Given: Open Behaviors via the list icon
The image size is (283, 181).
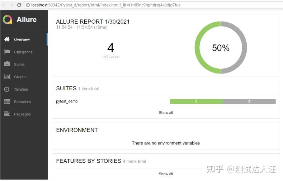Looking at the screenshot, I should click(7, 101).
